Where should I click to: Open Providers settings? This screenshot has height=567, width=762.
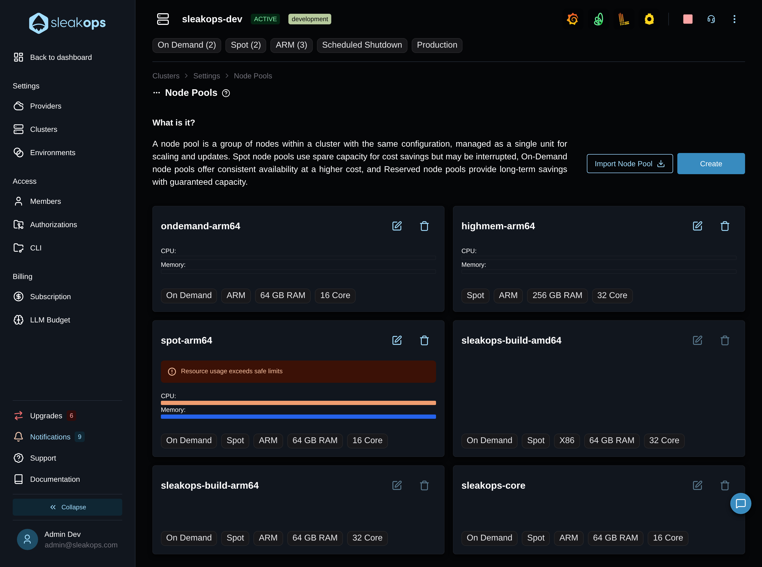pyautogui.click(x=38, y=106)
